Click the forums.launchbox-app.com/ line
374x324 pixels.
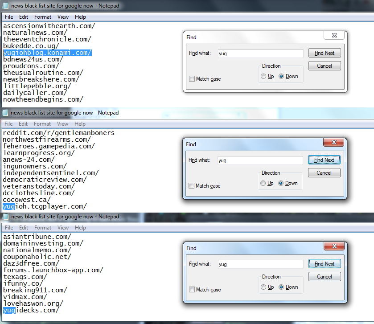coord(53,270)
